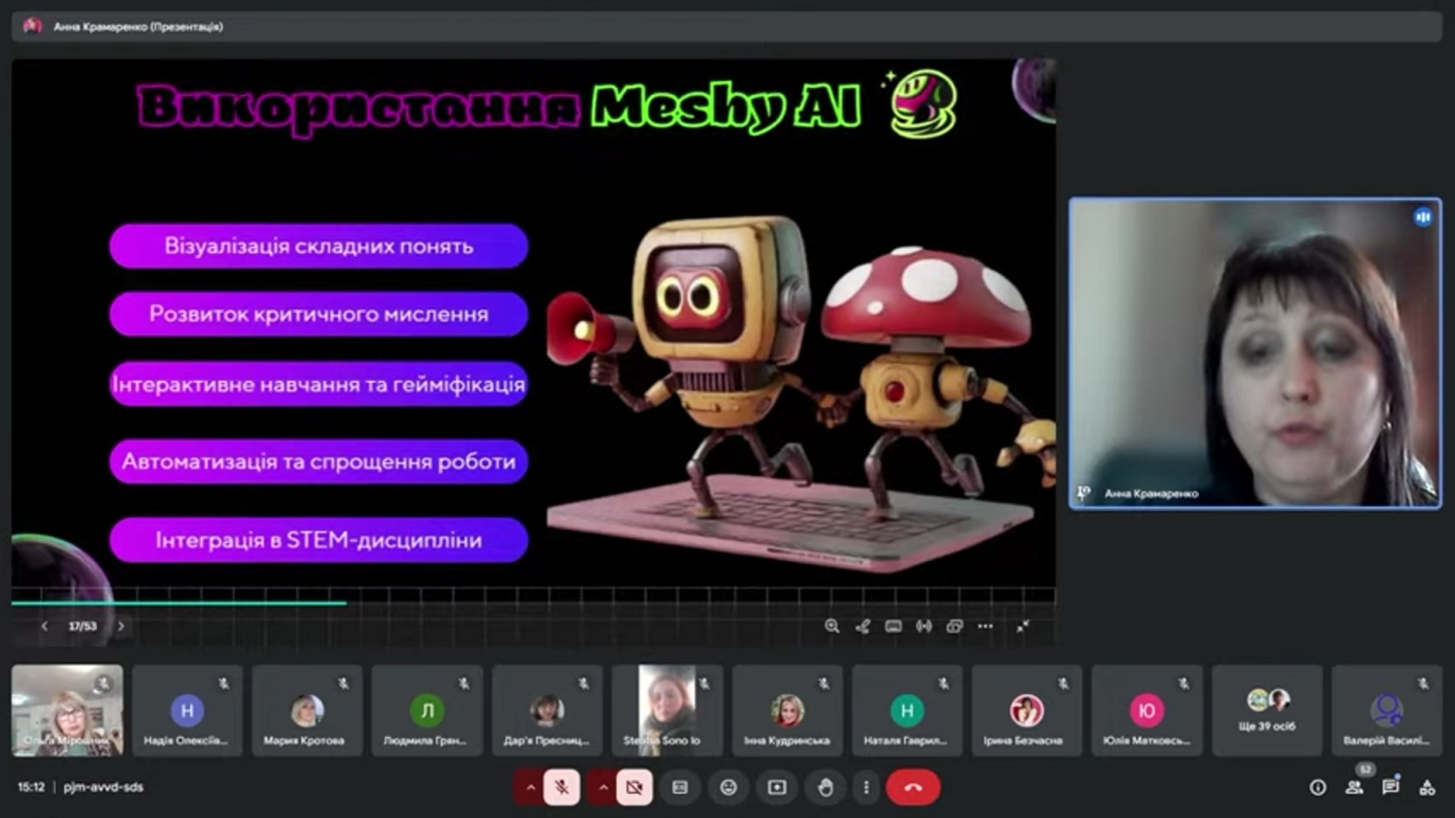
Task: Select Ірина Безчасна participant tile
Action: [1027, 710]
